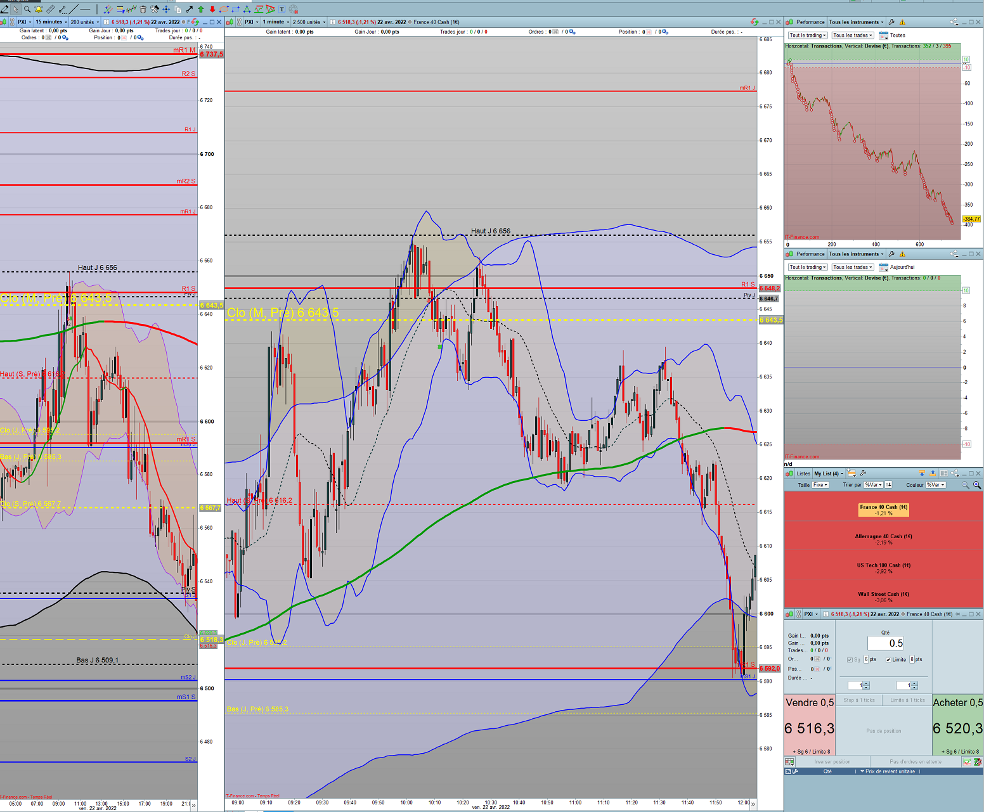Open calendar filter next to Aujourd'hui
The height and width of the screenshot is (812, 984).
coord(883,267)
